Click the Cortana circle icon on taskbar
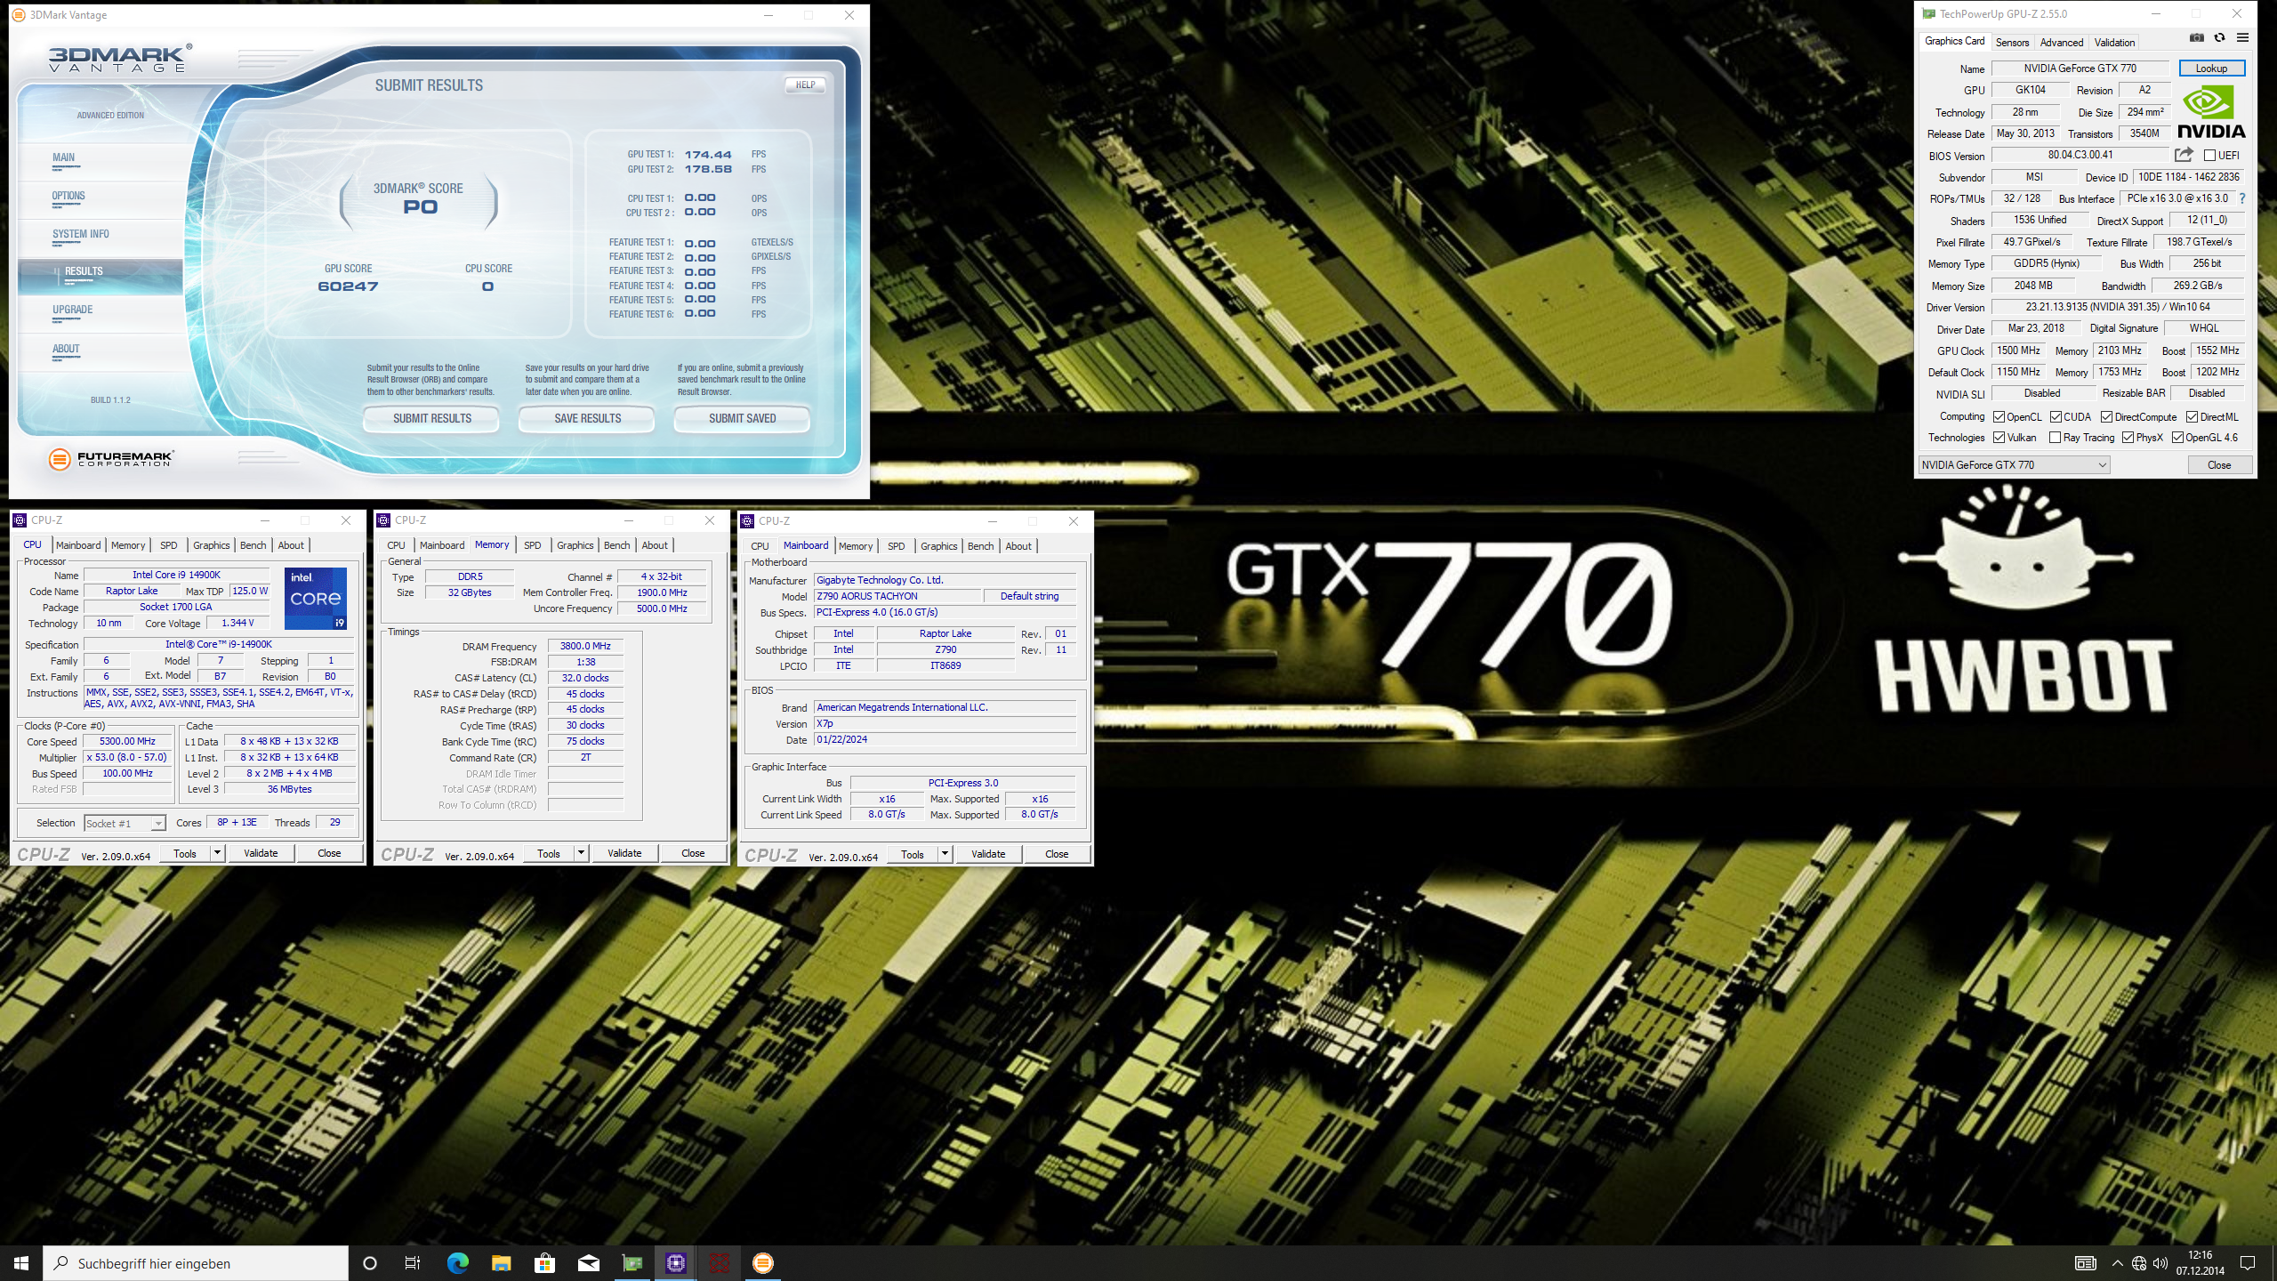 click(370, 1263)
